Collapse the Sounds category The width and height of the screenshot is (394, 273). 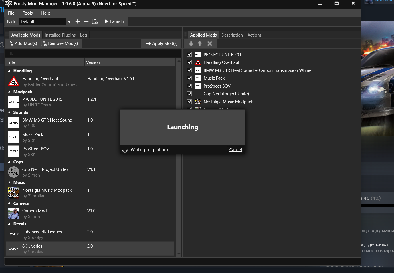pyautogui.click(x=9, y=112)
